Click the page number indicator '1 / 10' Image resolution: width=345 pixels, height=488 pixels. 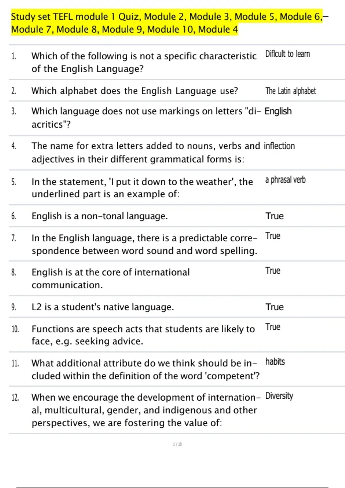click(177, 444)
